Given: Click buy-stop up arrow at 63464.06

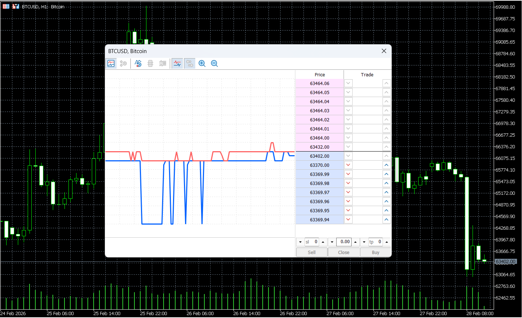Looking at the screenshot, I should [386, 83].
